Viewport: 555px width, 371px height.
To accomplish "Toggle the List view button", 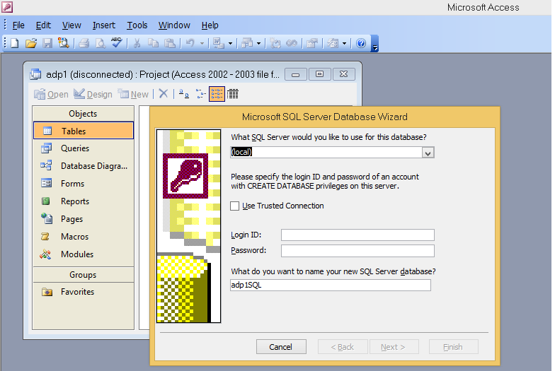I will pyautogui.click(x=217, y=94).
